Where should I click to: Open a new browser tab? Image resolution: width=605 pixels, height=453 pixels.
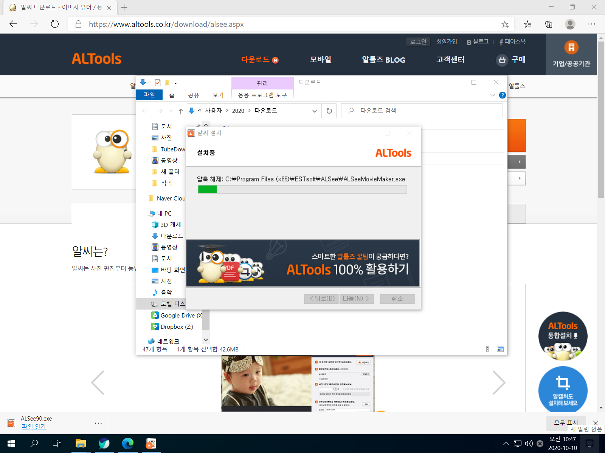pos(124,7)
